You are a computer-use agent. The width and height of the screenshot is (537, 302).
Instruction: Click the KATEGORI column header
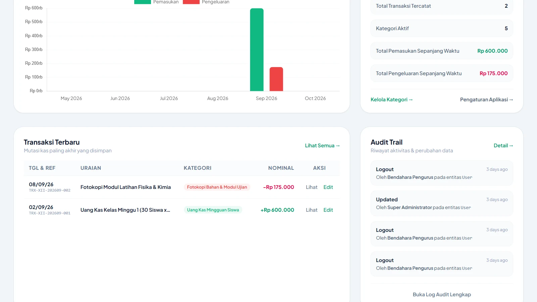pos(197,168)
